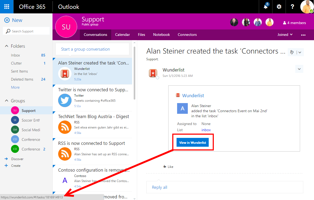The image size is (314, 200).
Task: Open the Files tab
Action: click(141, 35)
